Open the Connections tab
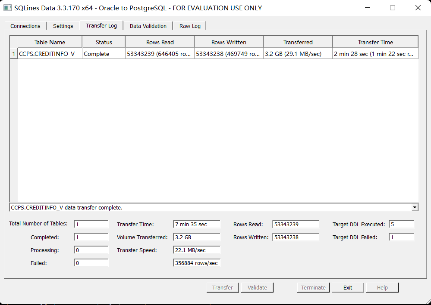This screenshot has height=305, width=431. coord(25,26)
